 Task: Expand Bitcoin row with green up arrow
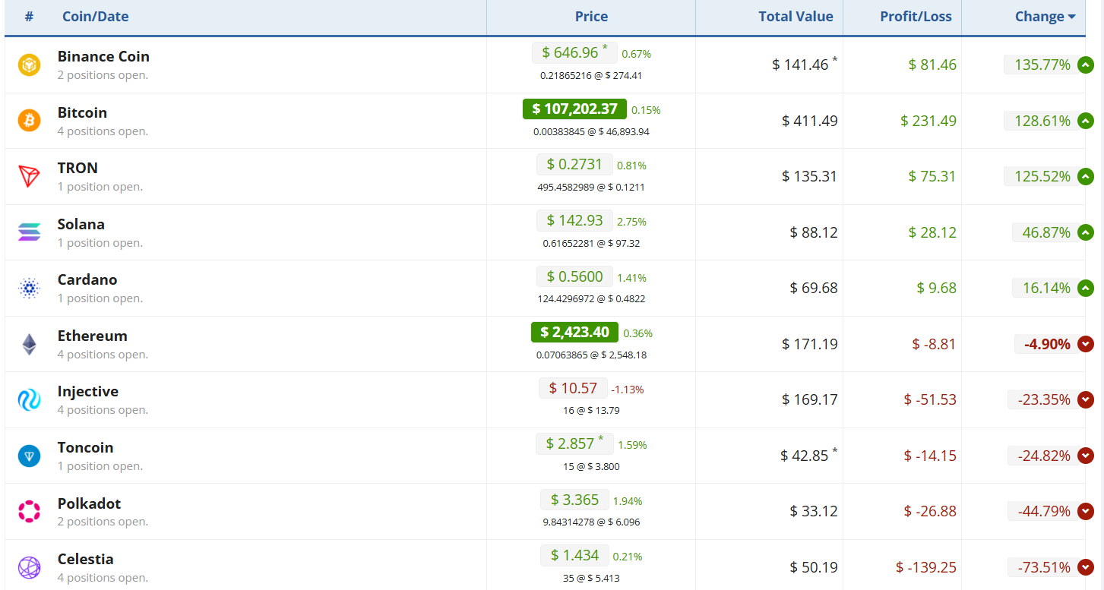click(x=1086, y=121)
